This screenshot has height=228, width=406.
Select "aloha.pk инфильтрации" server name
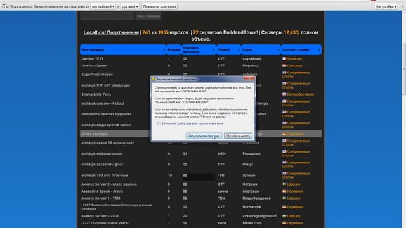click(101, 154)
